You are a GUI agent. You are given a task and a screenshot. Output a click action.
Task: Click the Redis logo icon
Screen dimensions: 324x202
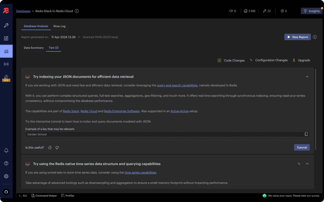tap(6, 11)
